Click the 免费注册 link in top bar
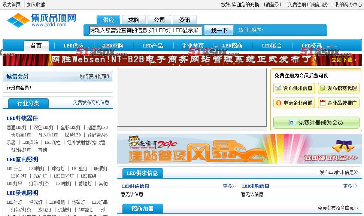Image resolution: width=364 pixels, height=216 pixels. click(297, 4)
